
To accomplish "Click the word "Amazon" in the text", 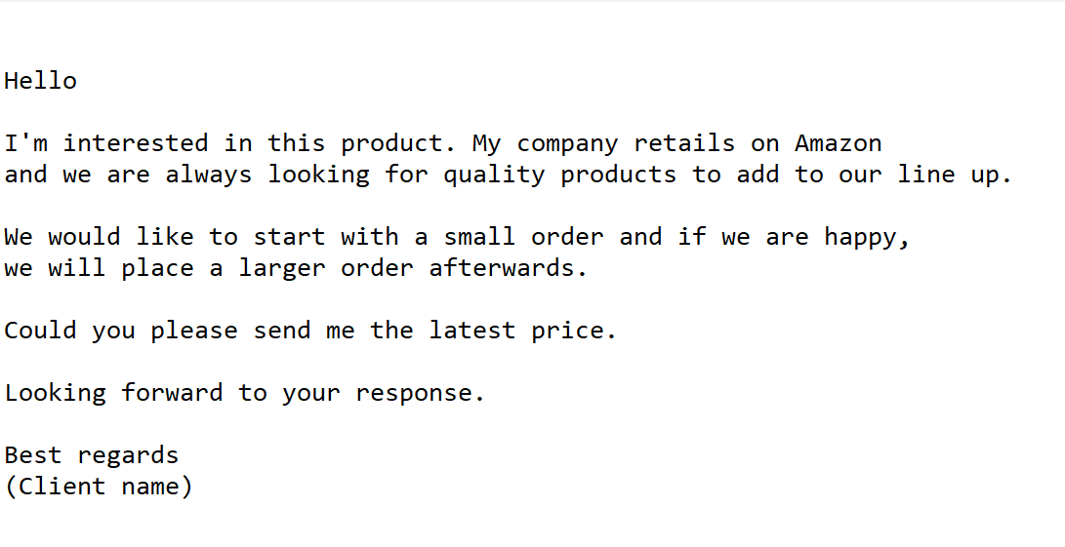I will click(838, 143).
